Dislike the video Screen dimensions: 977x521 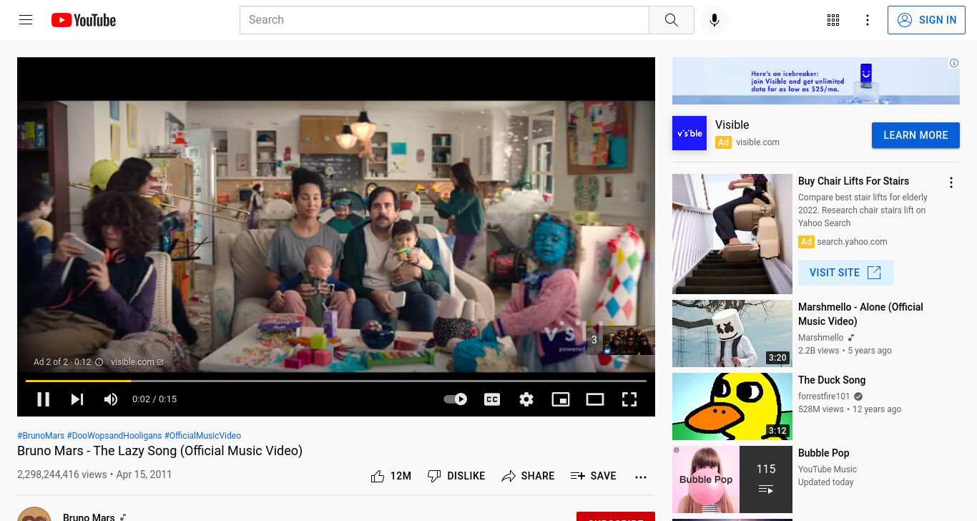click(456, 476)
